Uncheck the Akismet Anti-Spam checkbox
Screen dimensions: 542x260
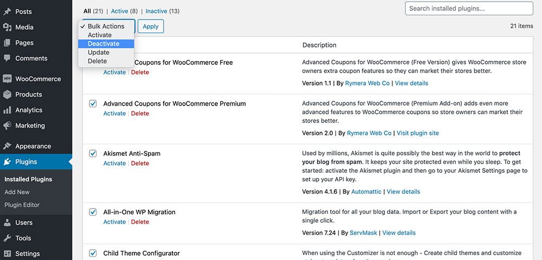[93, 153]
